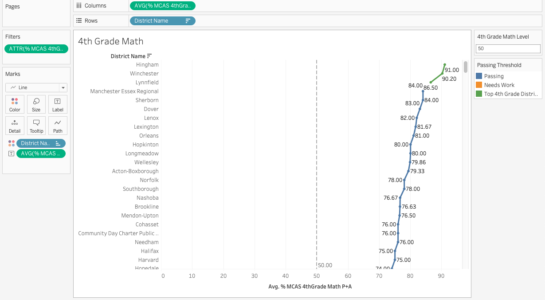545x300 pixels.
Task: Select the ATTR(% MCAS 4thG.. filter pill
Action: click(x=36, y=49)
